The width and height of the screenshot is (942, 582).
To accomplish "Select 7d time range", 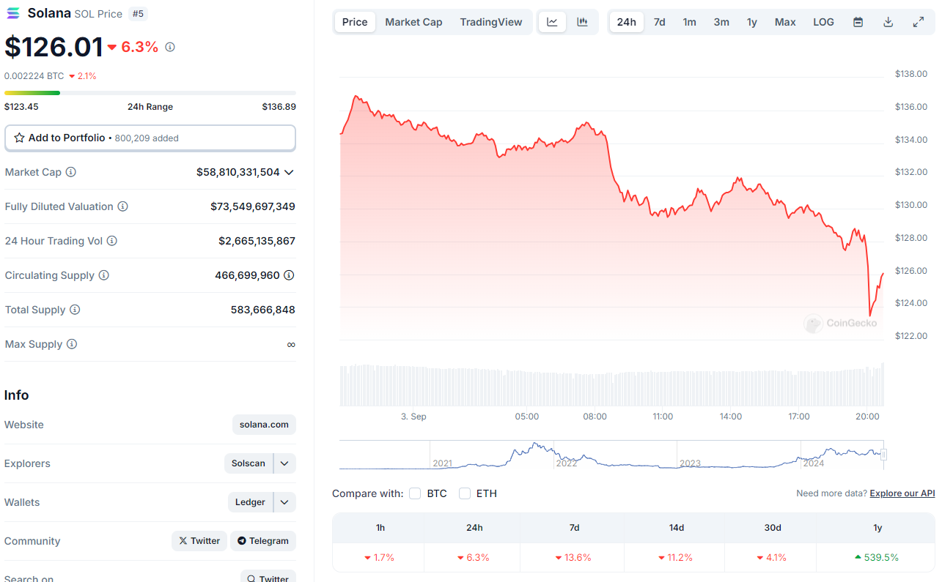I will [660, 22].
